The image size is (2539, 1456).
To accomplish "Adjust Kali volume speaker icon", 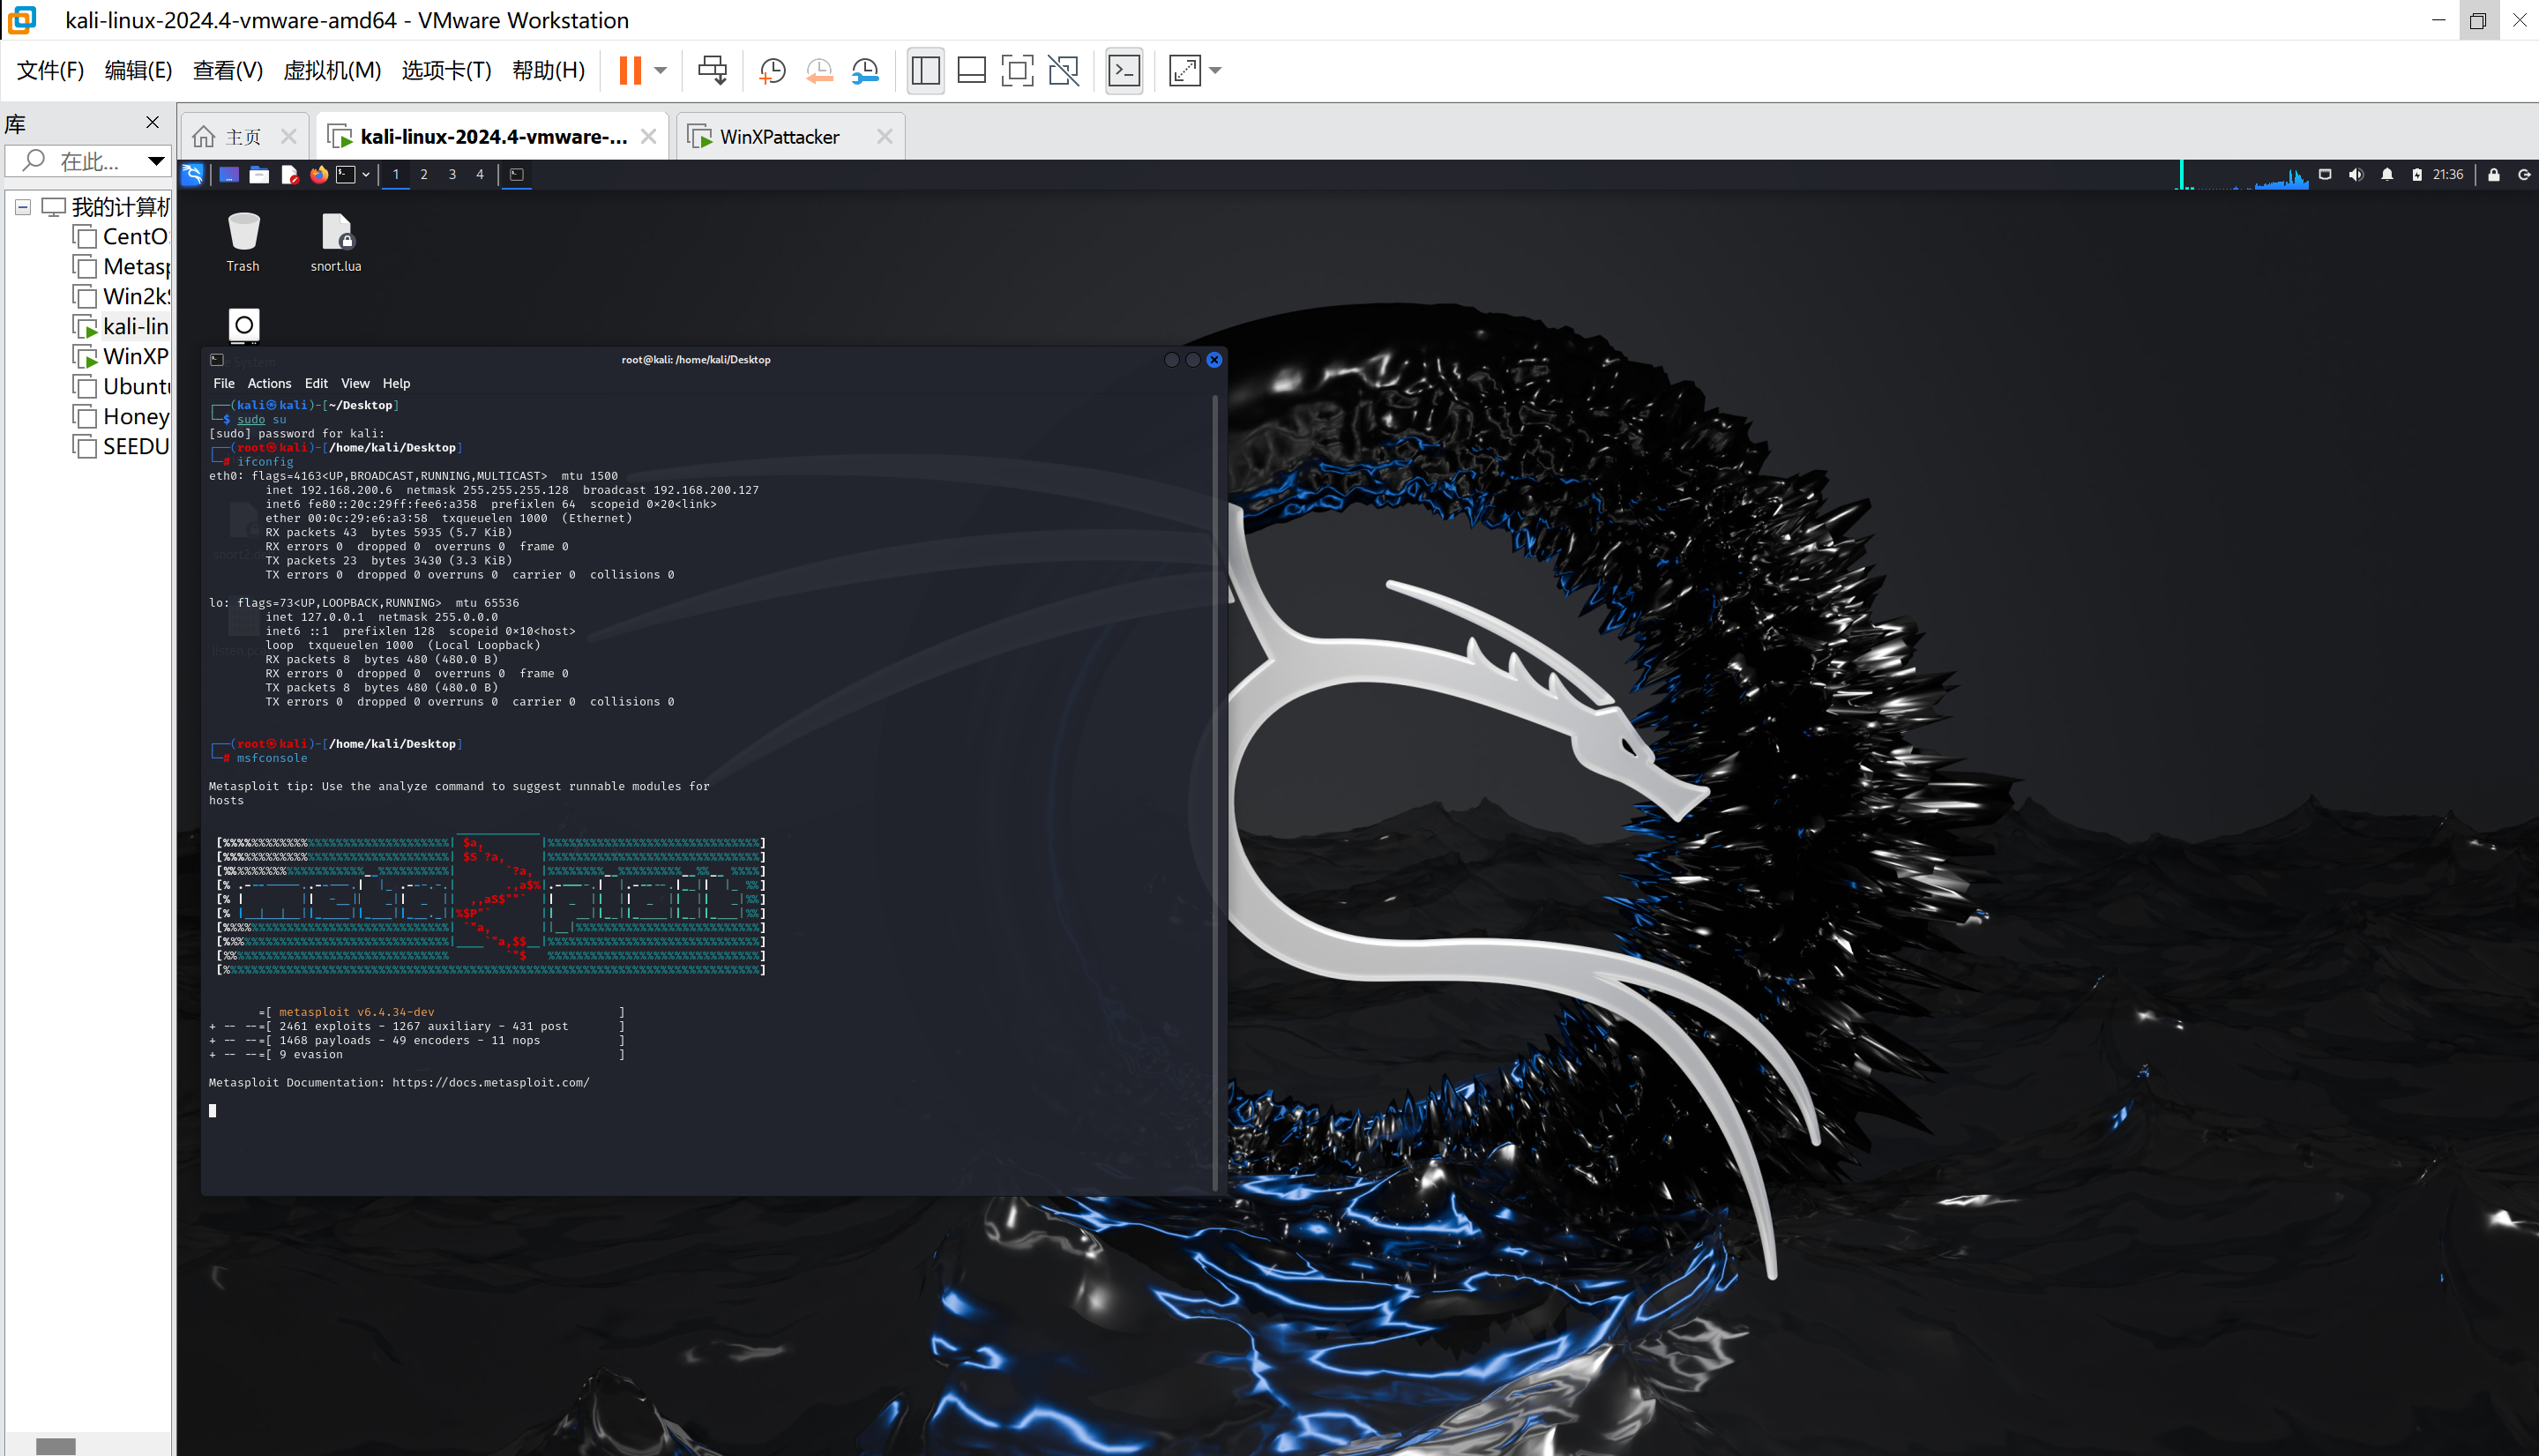I will tap(2356, 174).
